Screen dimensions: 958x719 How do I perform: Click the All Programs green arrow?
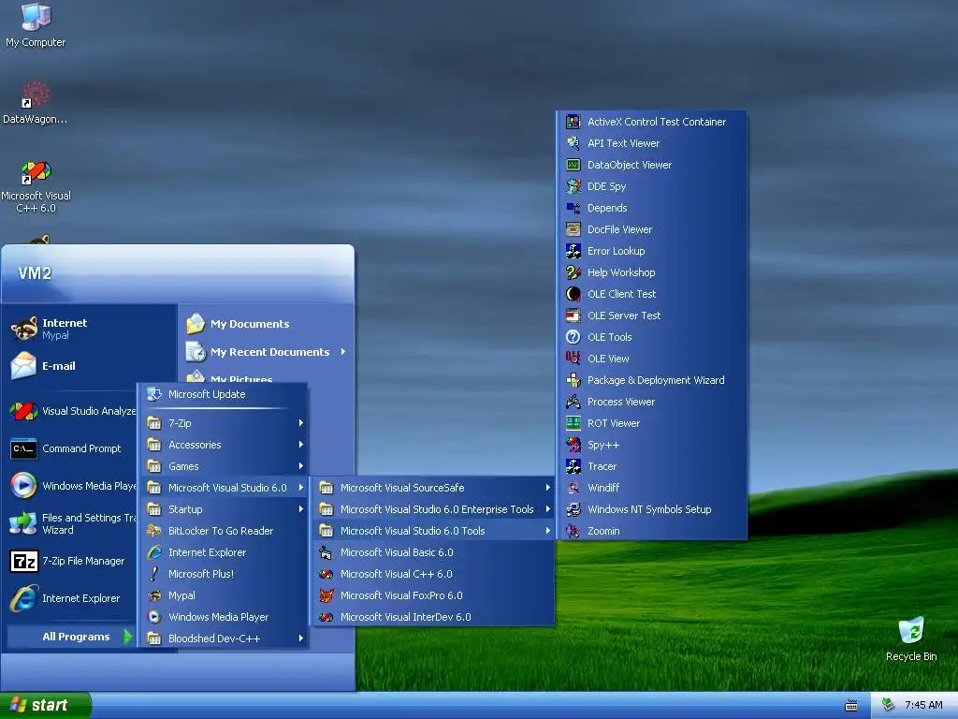[127, 637]
